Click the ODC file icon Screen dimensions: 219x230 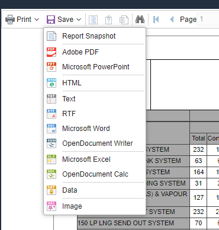coord(51,174)
